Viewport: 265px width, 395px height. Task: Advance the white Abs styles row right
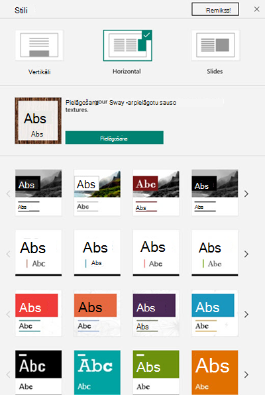point(246,254)
